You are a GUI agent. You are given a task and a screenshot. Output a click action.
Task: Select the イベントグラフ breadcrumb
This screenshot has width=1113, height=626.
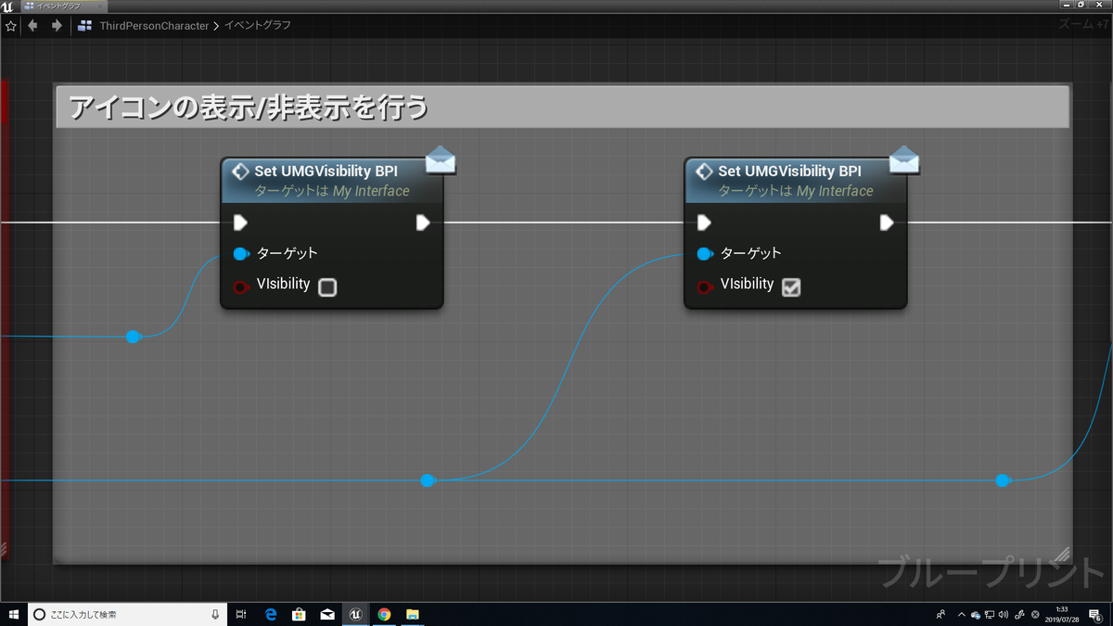tap(258, 26)
